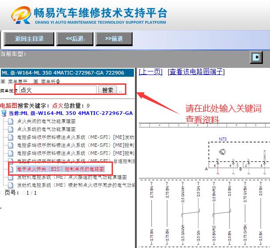Collapse menu via 菜单折叠 icon
The image size is (270, 248).
(36, 81)
